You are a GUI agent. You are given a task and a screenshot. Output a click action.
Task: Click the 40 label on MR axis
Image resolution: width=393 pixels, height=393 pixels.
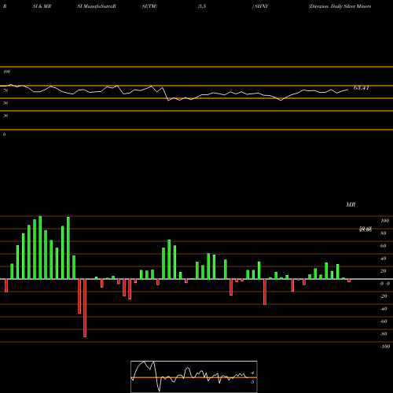384,259
